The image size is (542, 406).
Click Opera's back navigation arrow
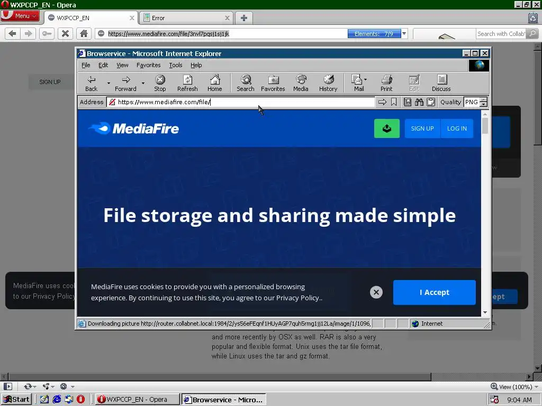pos(13,33)
